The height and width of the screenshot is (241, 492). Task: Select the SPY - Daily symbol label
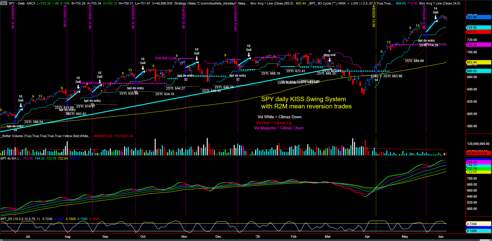coord(17,3)
